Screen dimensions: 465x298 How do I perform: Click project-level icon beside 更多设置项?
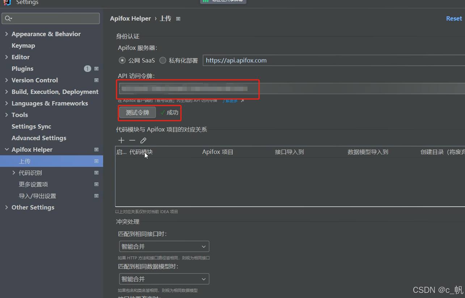(x=97, y=184)
